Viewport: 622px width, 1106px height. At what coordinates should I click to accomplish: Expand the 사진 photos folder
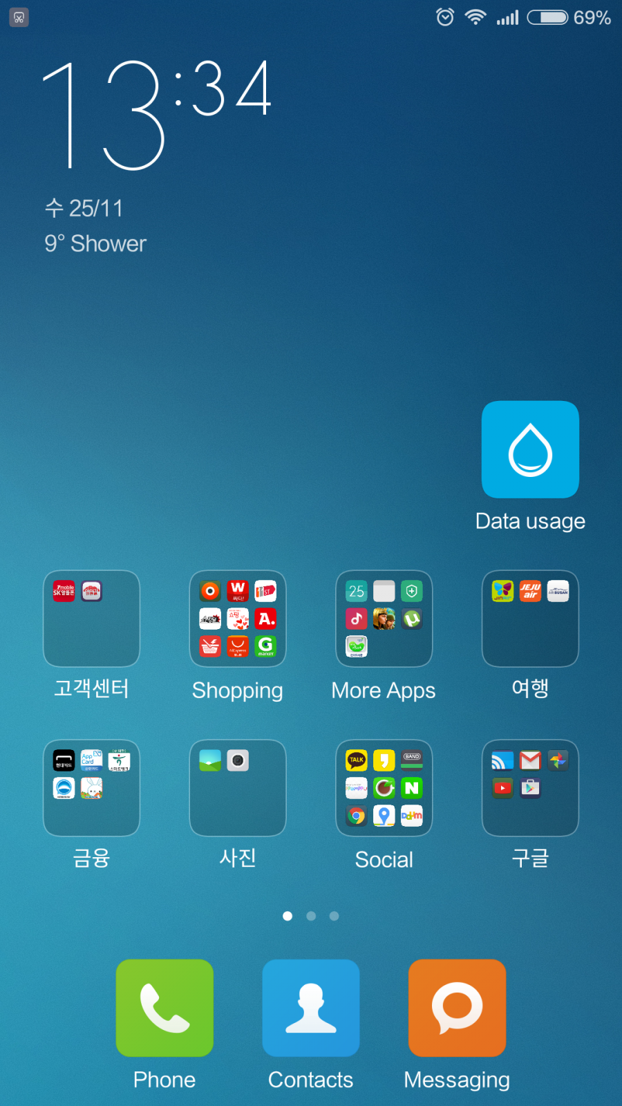point(238,788)
